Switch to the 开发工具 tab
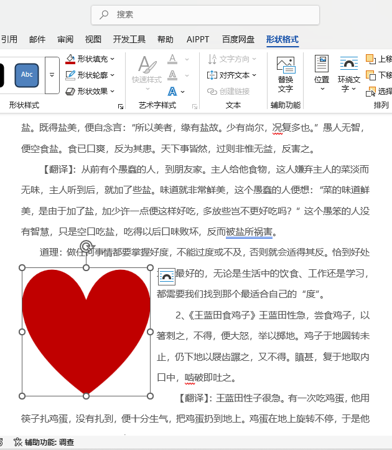This screenshot has width=392, height=450. 129,39
